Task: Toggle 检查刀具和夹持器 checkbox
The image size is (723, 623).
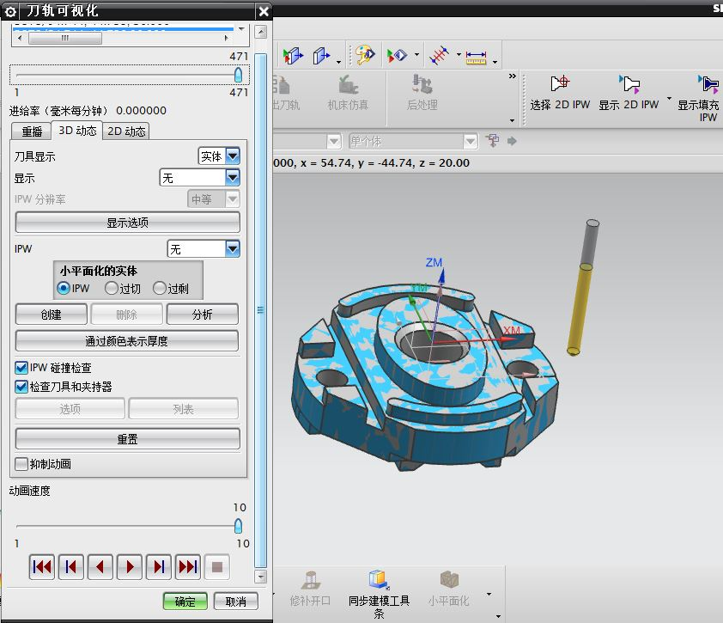Action: click(21, 387)
